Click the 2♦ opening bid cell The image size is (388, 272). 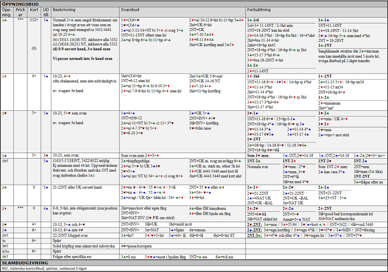4,208
